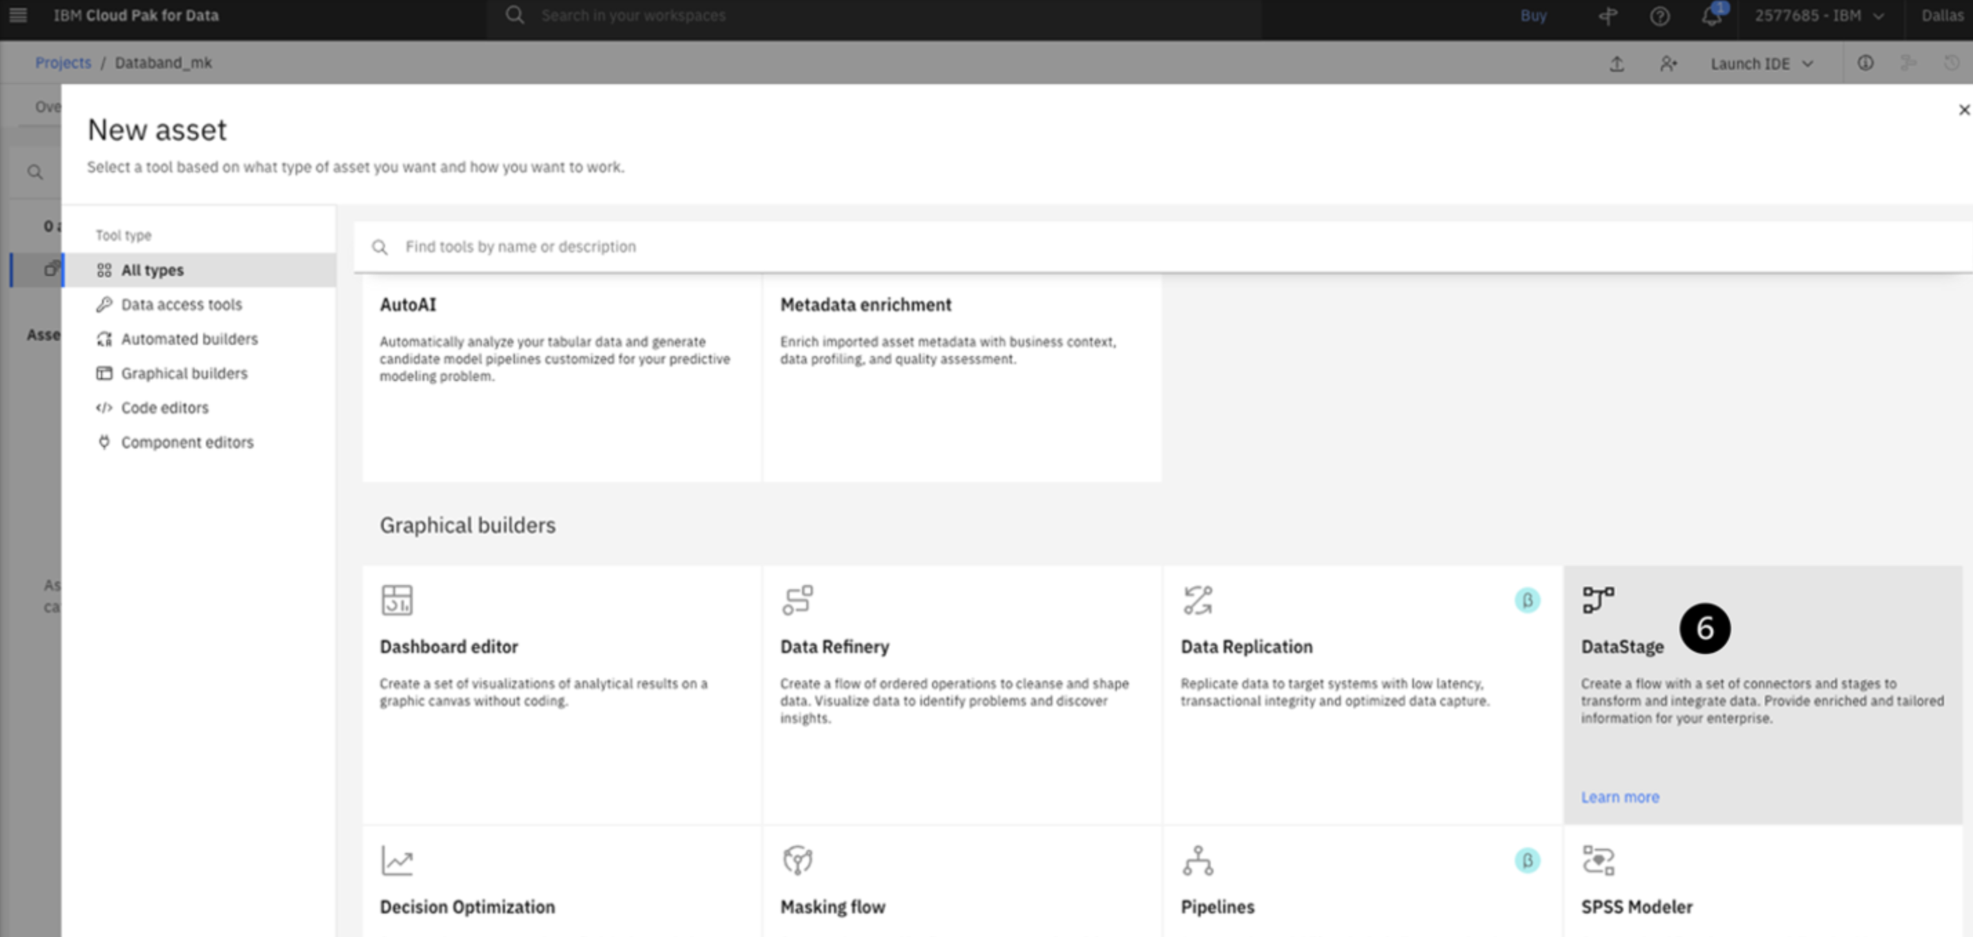Viewport: 1973px width, 937px height.
Task: Select the SPSS Modeler title
Action: tap(1637, 907)
